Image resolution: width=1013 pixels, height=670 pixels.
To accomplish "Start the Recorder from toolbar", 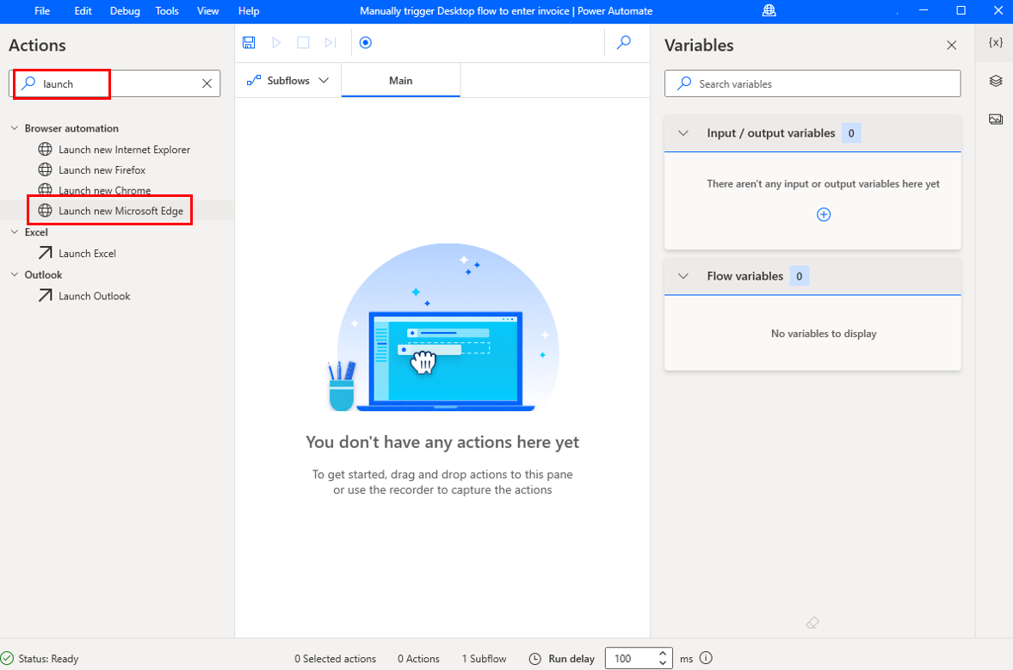I will [x=366, y=43].
